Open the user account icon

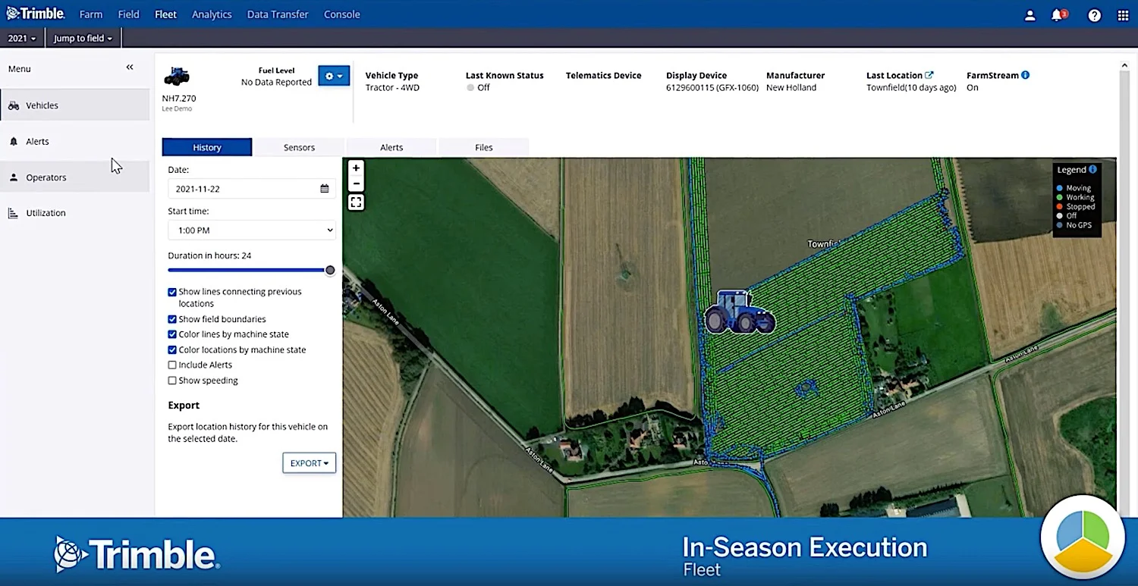(1030, 15)
